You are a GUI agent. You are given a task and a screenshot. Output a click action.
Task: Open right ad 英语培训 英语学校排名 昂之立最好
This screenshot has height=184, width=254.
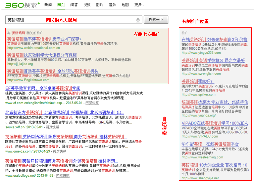click(213, 60)
